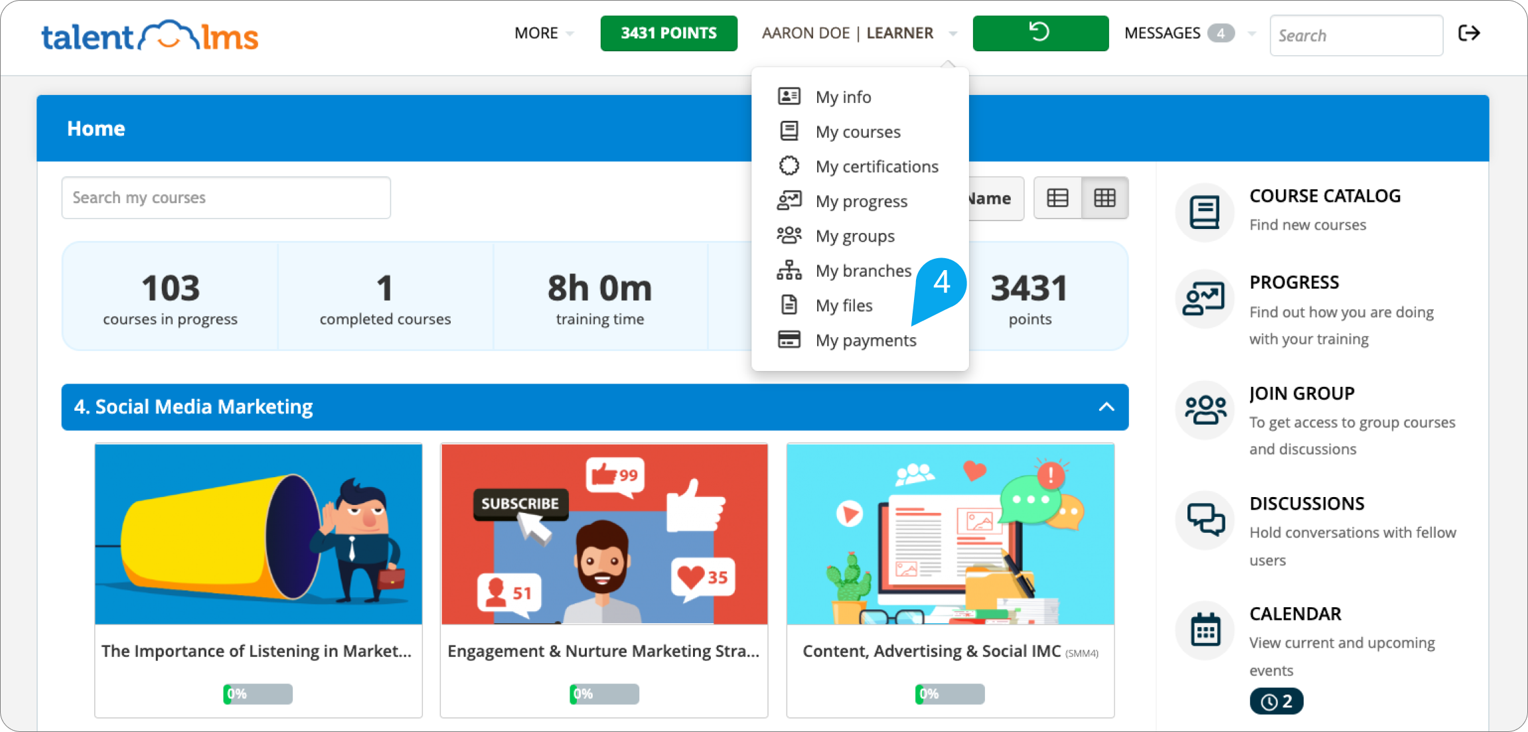Click the My info card icon
The width and height of the screenshot is (1528, 732).
[789, 97]
